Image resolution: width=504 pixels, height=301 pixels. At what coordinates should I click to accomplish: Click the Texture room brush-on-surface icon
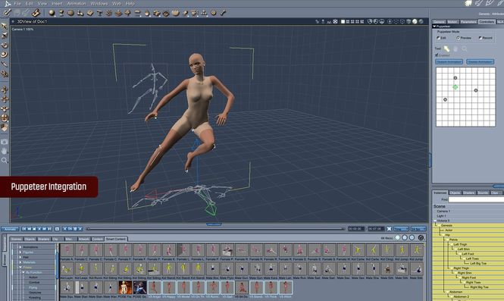(36, 13)
